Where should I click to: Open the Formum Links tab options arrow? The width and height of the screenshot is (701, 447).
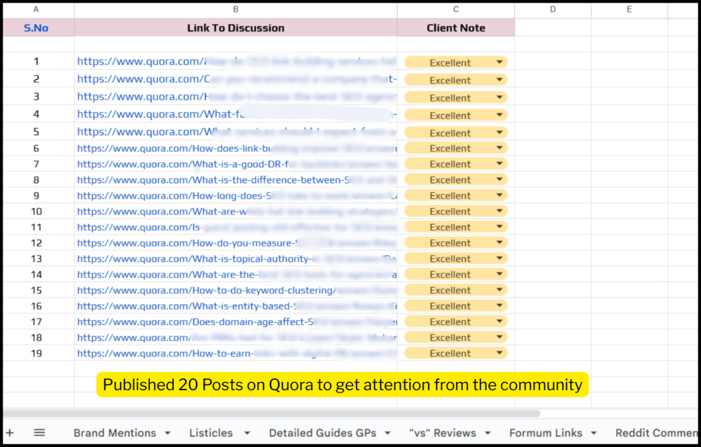[x=594, y=433]
